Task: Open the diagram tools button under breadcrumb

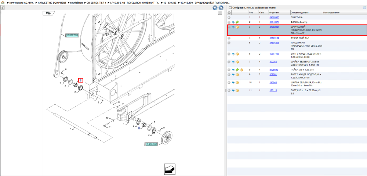Action: point(2,8)
